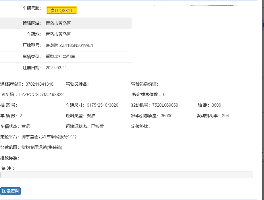Image resolution: width=264 pixels, height=200 pixels.
Task: Click vehicle dimensions 6175*2510*3820
Action: coord(102,105)
